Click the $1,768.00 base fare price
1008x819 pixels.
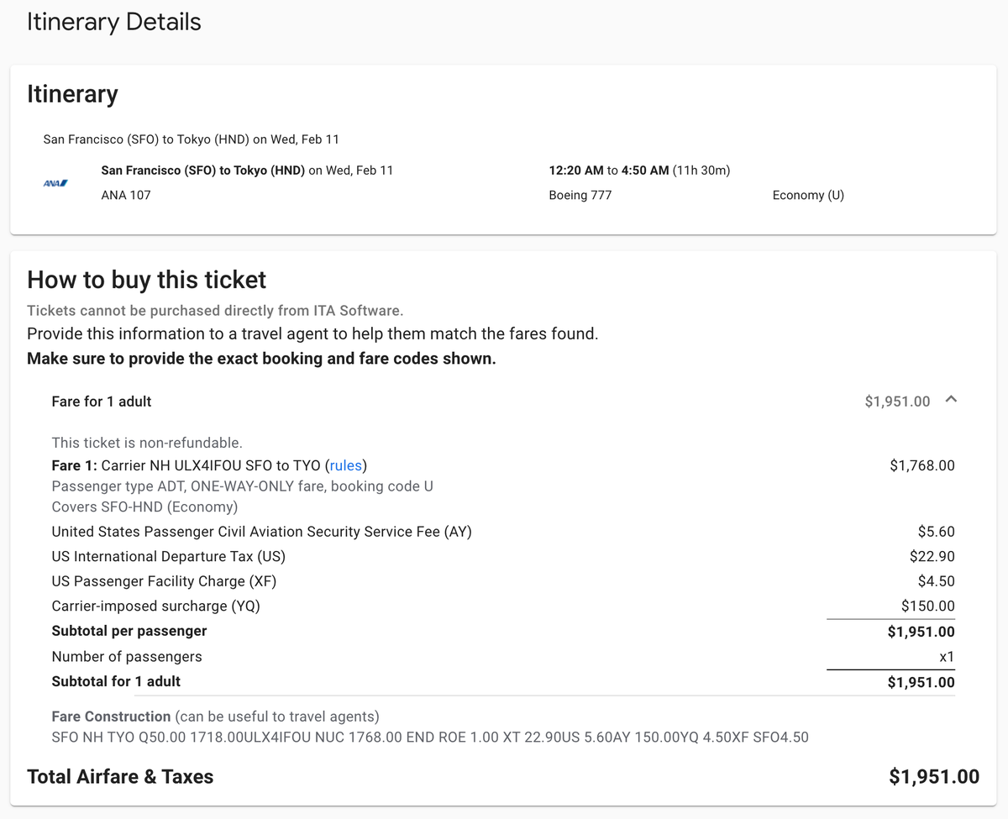[921, 465]
